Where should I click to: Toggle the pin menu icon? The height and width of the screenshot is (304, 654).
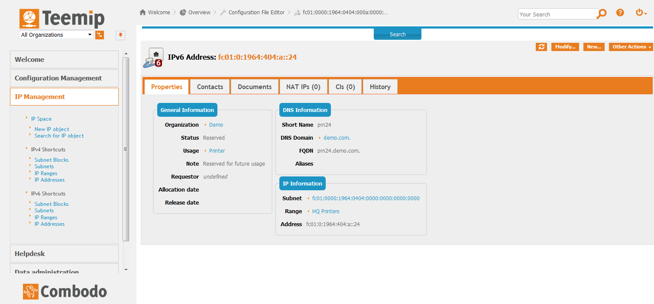pos(120,35)
